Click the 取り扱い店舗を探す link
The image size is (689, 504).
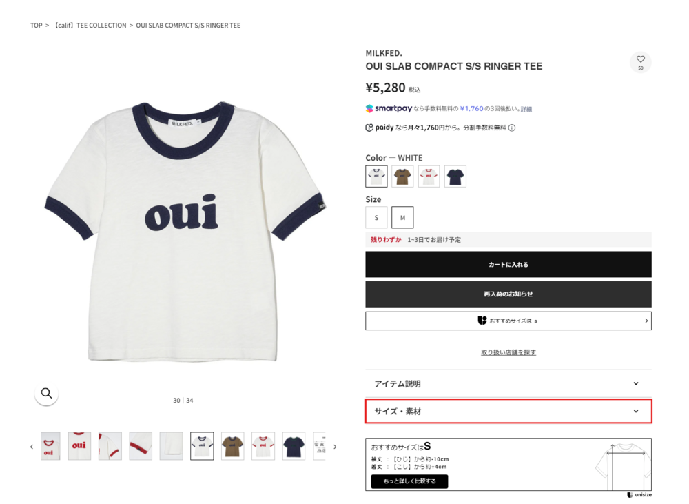[x=508, y=352]
